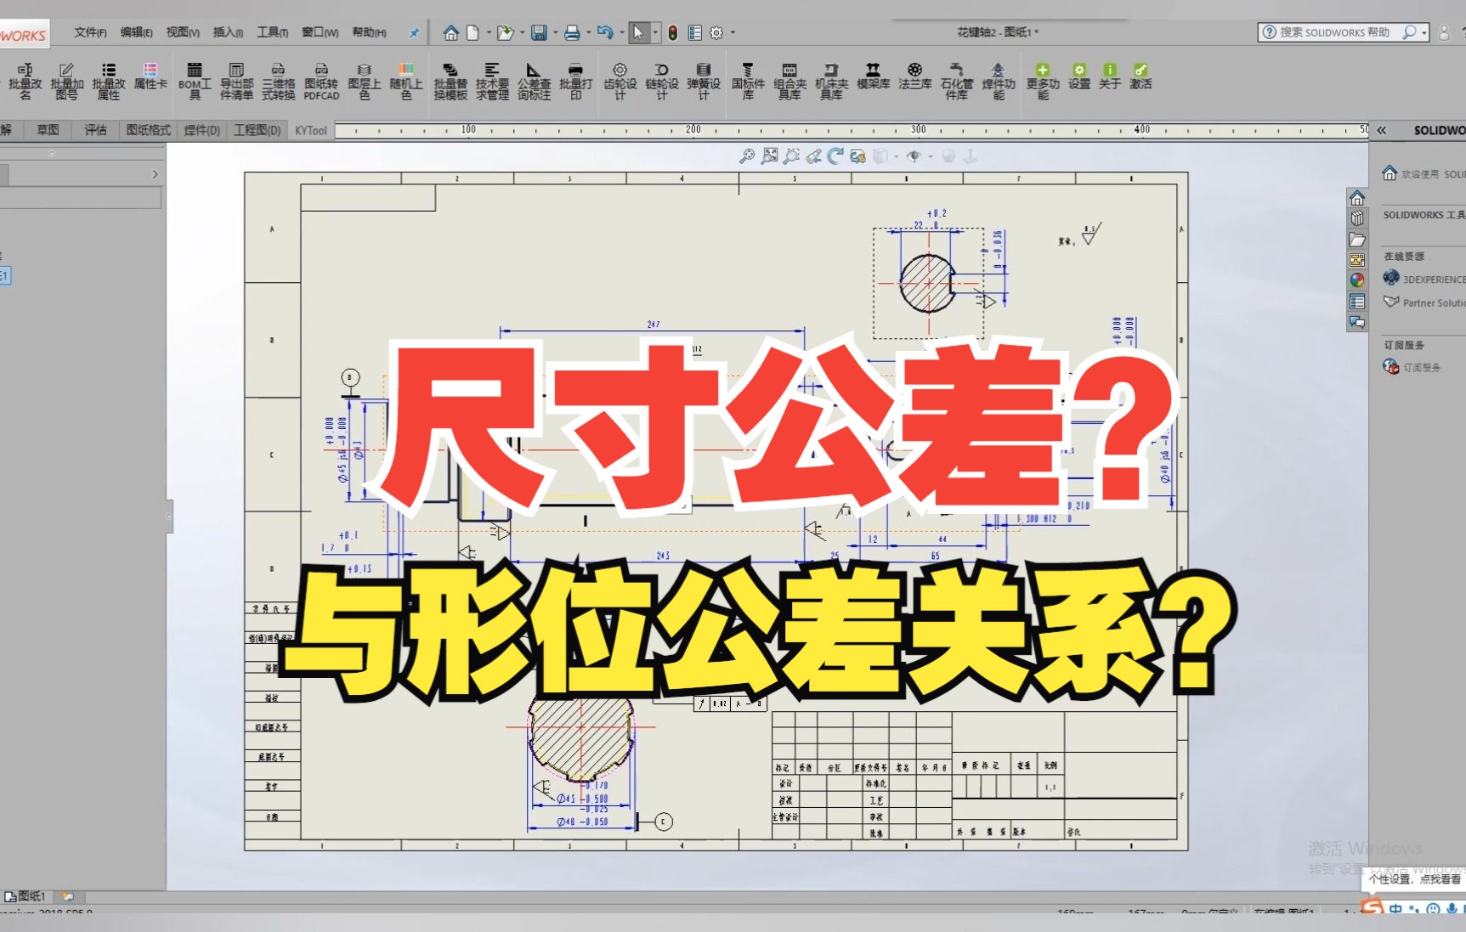Open the 插入(I) menu

228,32
